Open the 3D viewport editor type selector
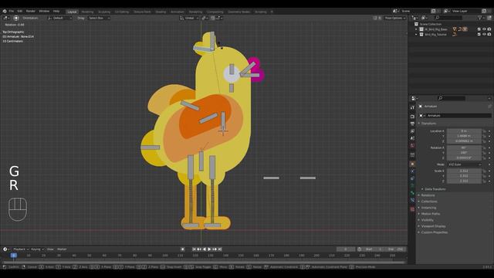The width and height of the screenshot is (494, 278). (6, 18)
